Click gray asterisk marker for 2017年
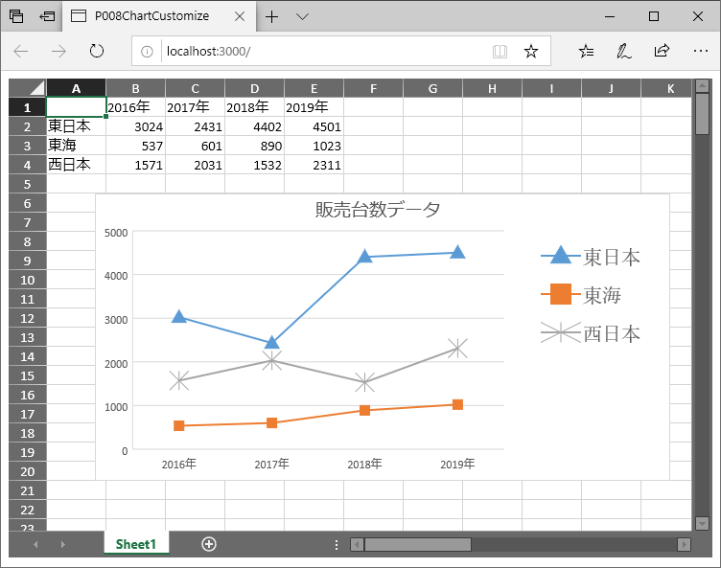The width and height of the screenshot is (721, 568). 271,361
